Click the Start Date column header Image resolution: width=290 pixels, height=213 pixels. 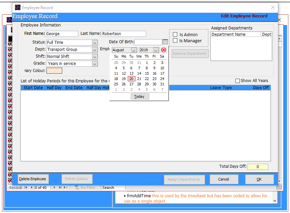(x=33, y=88)
